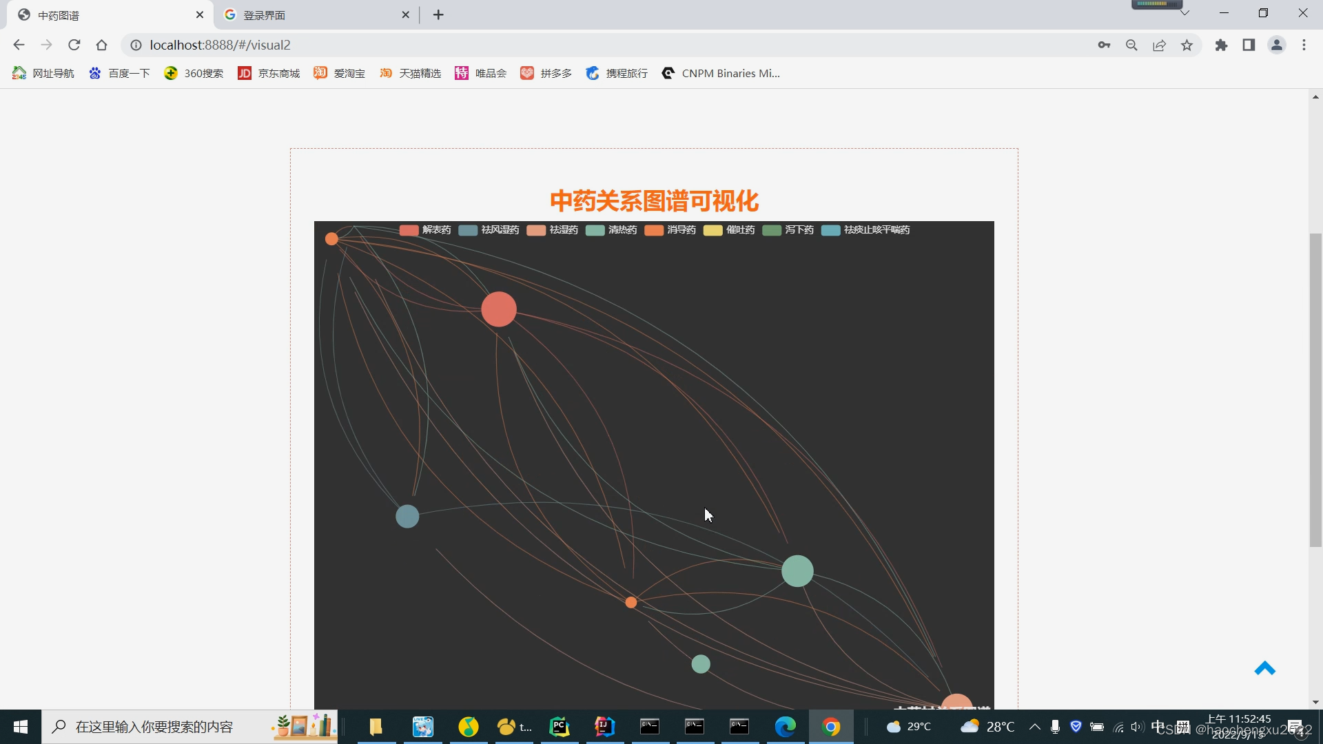This screenshot has width=1323, height=744.
Task: Click the back-to-top arrow button
Action: [x=1265, y=668]
